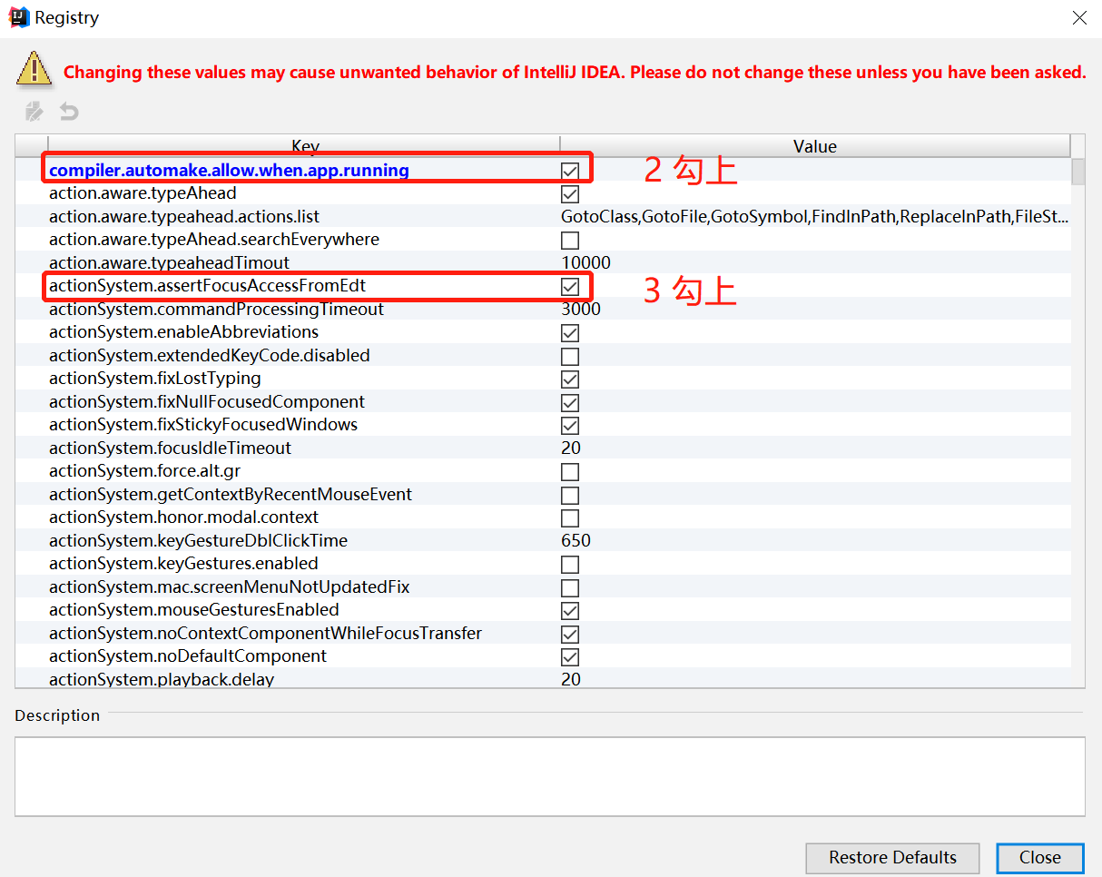
Task: Select actionSystem.mac.screenMenuNotUpdatedFix key
Action: point(230,587)
